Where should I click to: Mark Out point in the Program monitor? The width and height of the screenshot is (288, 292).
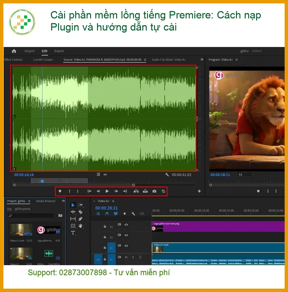(x=276, y=191)
